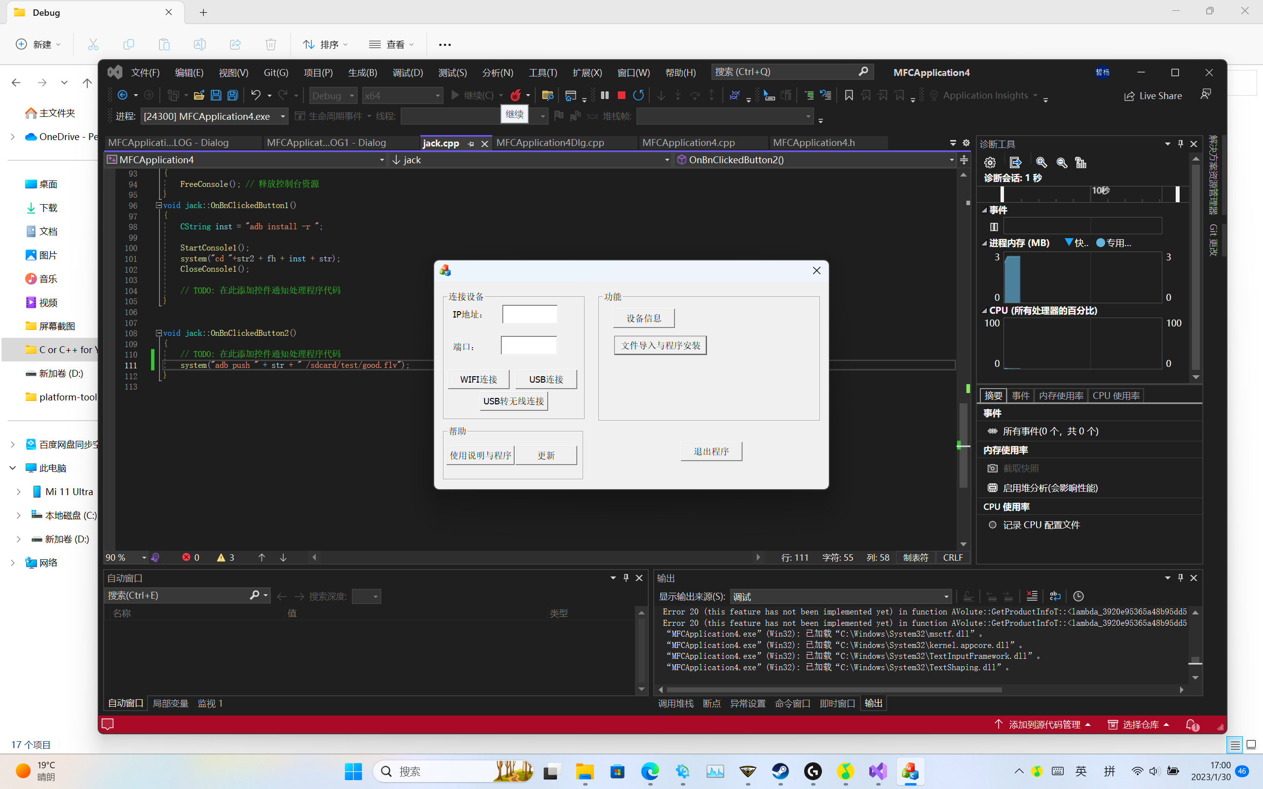Click the 设备信息 button
1263x789 pixels.
(643, 319)
